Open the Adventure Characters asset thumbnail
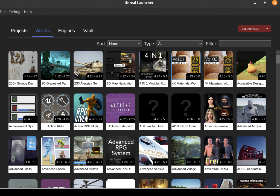The width and height of the screenshot is (280, 196). click(x=218, y=151)
